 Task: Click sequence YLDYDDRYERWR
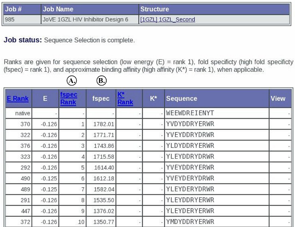pos(190,146)
